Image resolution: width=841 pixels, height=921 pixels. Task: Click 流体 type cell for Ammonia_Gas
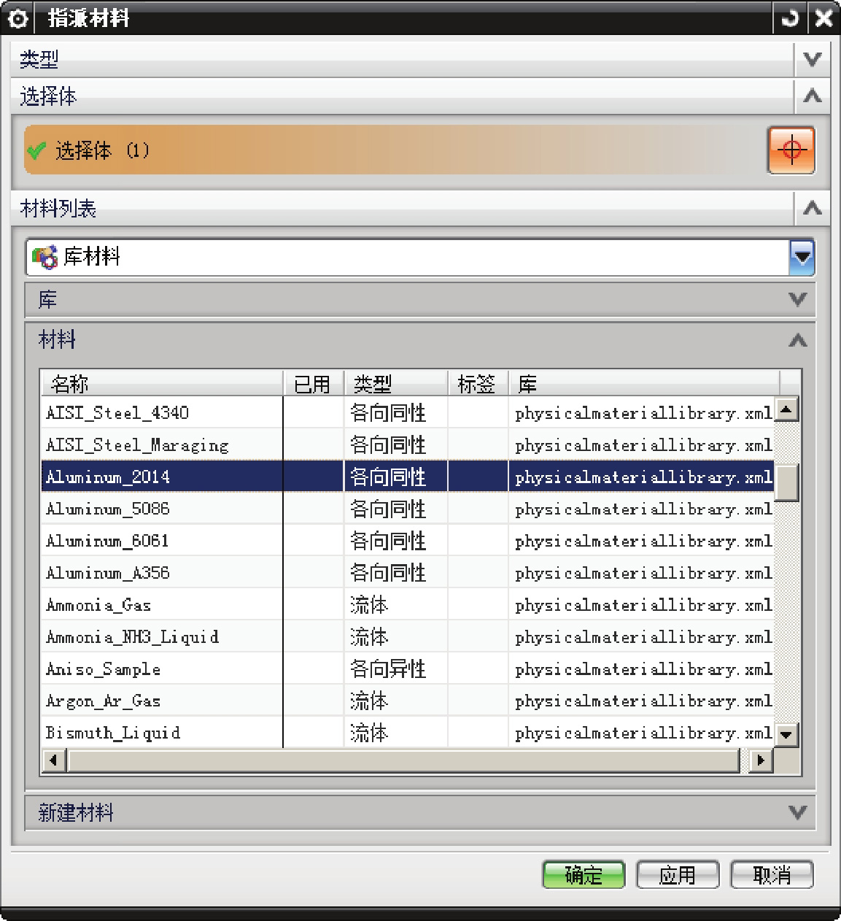[x=395, y=605]
